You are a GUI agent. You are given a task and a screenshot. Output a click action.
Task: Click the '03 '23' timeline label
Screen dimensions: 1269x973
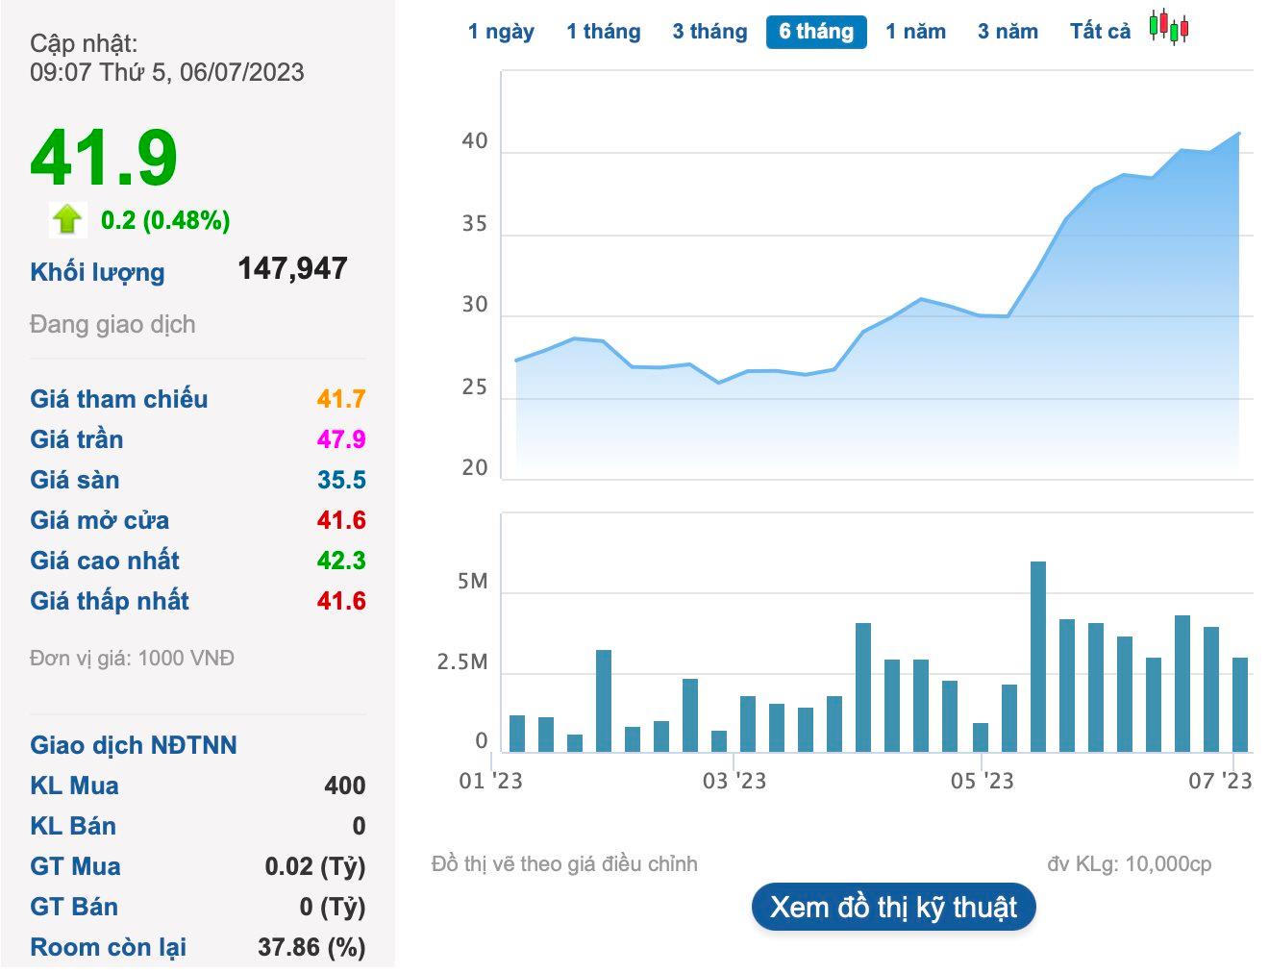pos(734,781)
